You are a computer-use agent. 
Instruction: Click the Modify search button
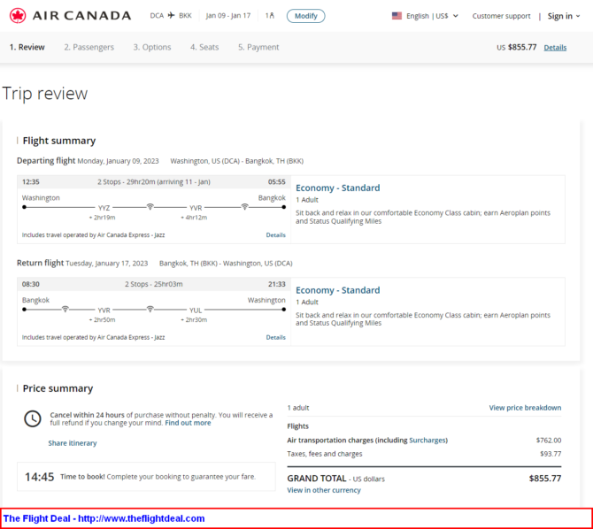point(305,16)
